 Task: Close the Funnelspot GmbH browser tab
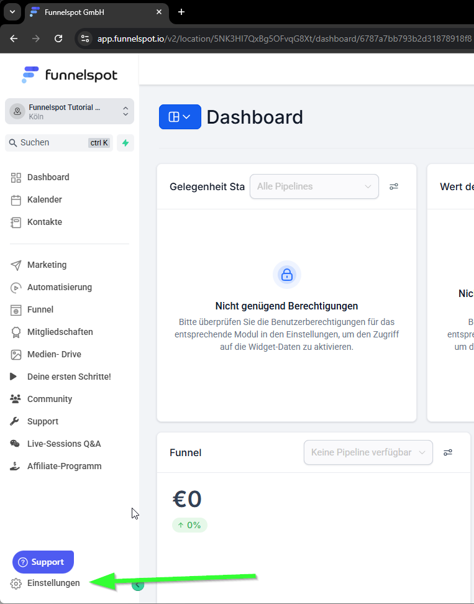[159, 12]
